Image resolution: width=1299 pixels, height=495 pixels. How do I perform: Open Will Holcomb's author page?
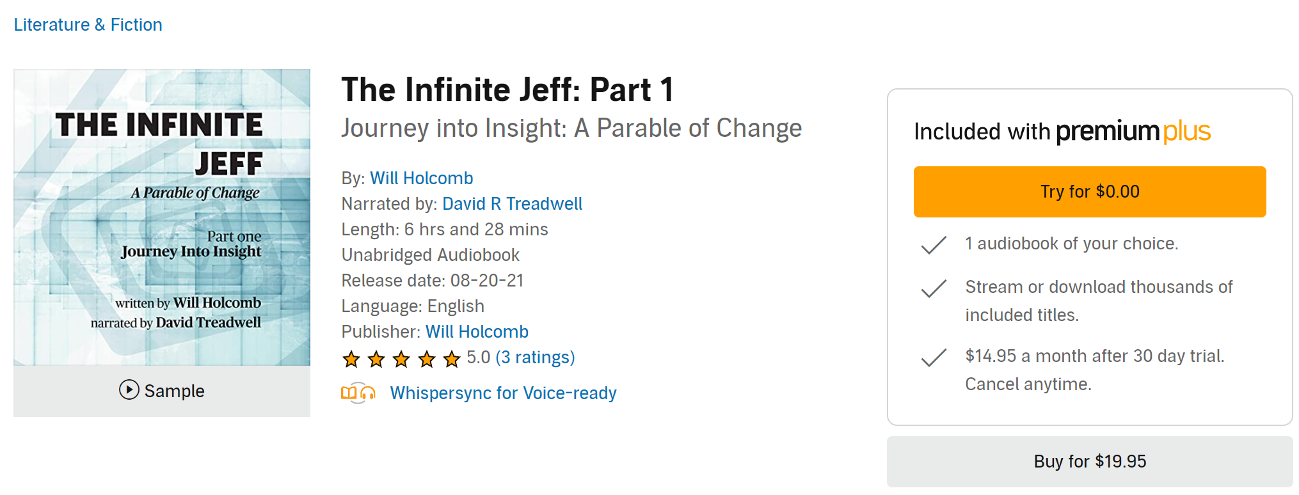click(x=422, y=178)
